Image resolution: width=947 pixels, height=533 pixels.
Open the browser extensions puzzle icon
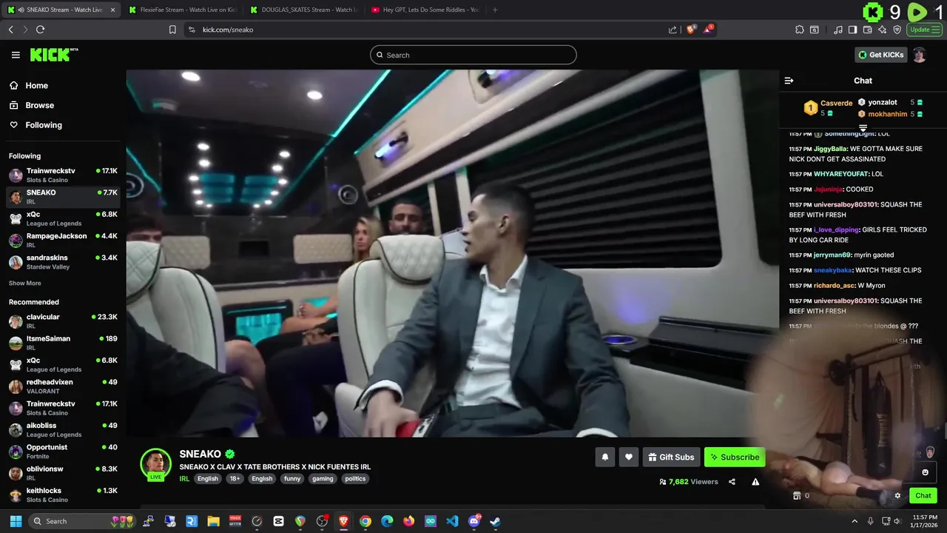800,30
